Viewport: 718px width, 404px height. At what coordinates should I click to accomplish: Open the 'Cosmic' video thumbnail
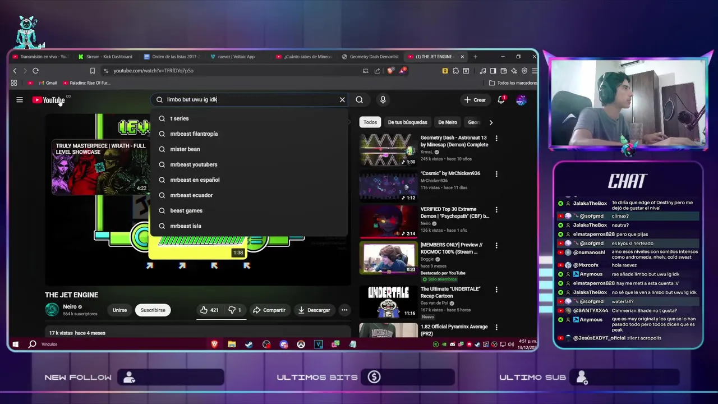tap(388, 186)
